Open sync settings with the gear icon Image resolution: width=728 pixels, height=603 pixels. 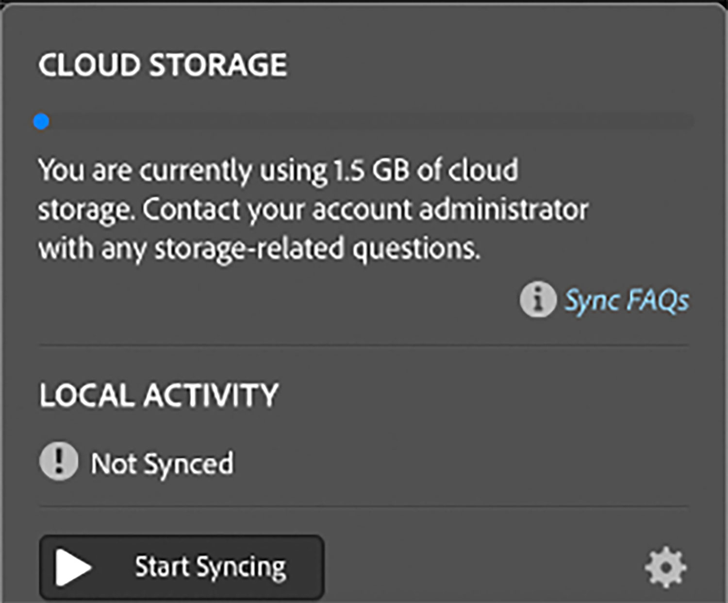click(x=665, y=567)
